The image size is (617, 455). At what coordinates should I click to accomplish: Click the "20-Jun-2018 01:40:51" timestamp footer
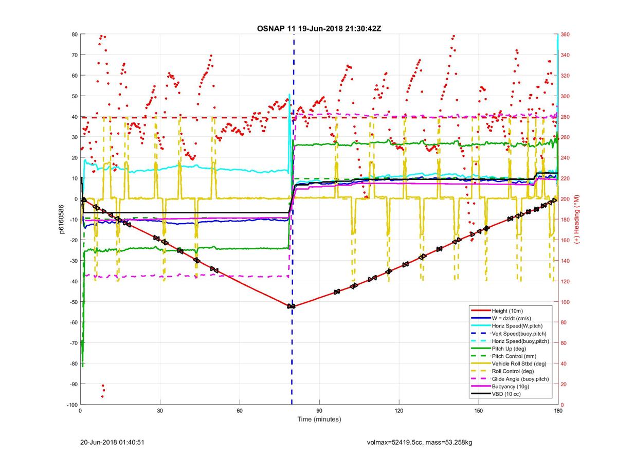112,442
